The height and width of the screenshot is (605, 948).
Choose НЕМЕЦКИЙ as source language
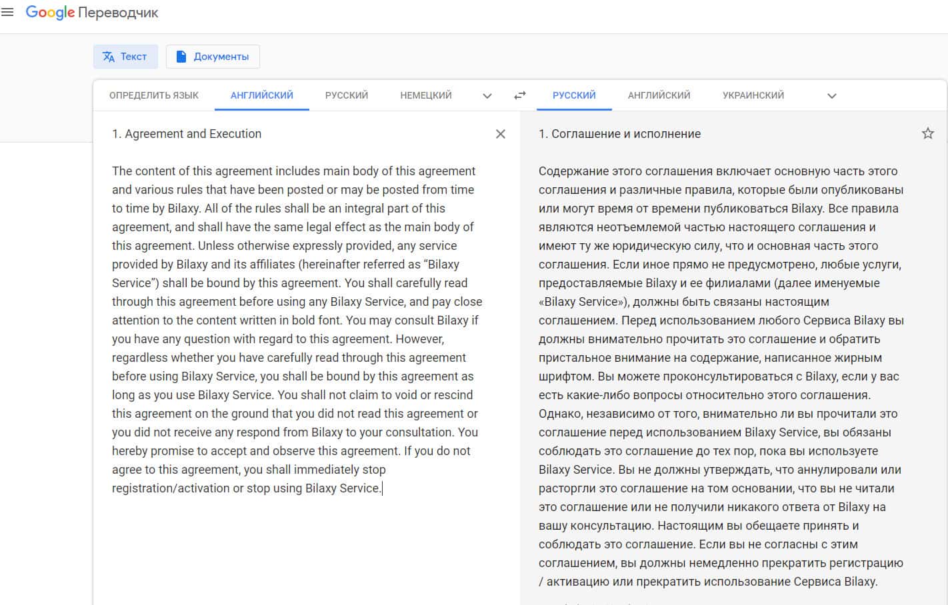pyautogui.click(x=426, y=95)
